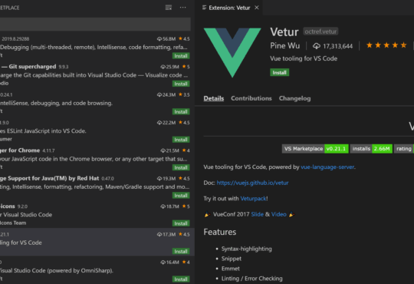This screenshot has height=284, width=414.
Task: Click the clear extensions search results icon
Action: tap(169, 8)
